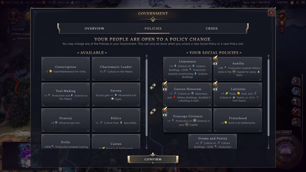The height and width of the screenshot is (172, 306).
Task: Switch to the Overview tab
Action: pyautogui.click(x=94, y=28)
